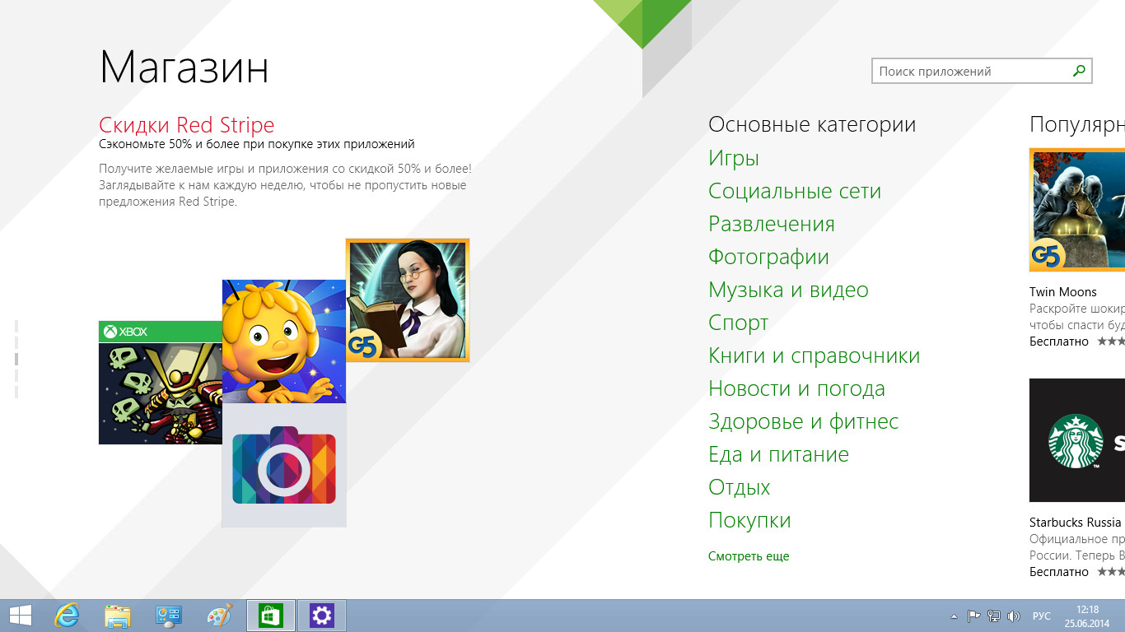The width and height of the screenshot is (1125, 632).
Task: Launch Internet Explorer from the taskbar
Action: [x=67, y=616]
